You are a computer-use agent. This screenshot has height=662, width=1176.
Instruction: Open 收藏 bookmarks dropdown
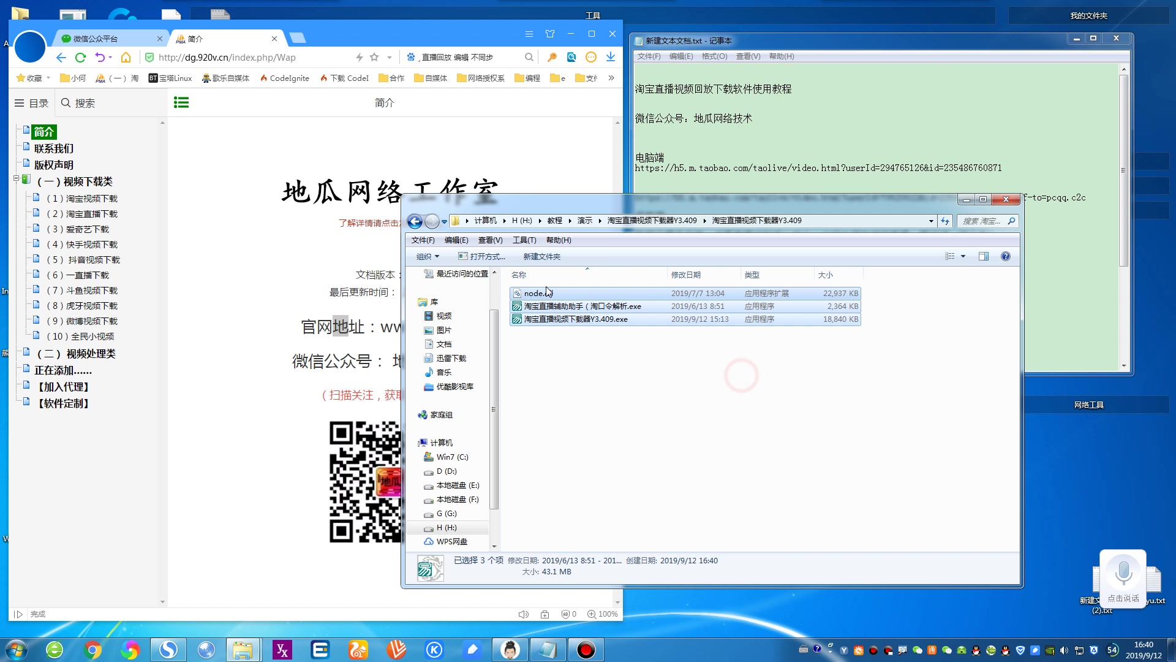pos(33,78)
